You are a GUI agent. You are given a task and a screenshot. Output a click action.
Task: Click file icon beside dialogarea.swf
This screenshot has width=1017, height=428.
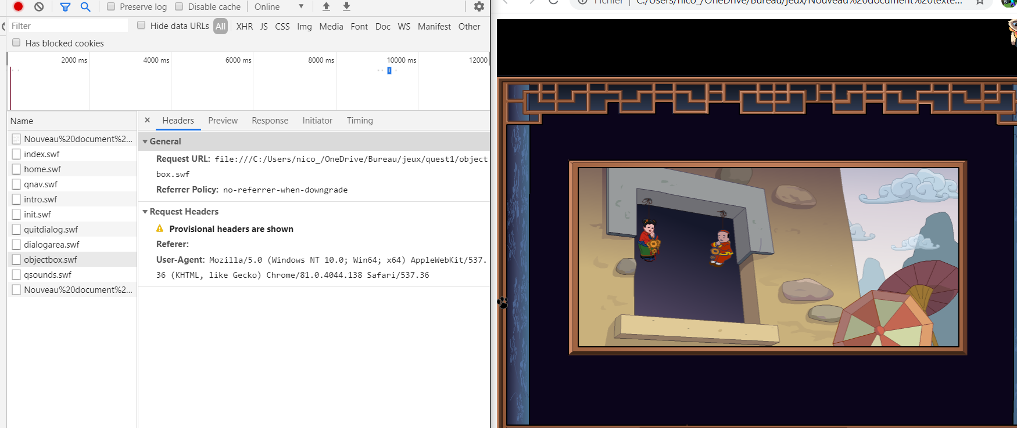(x=16, y=244)
